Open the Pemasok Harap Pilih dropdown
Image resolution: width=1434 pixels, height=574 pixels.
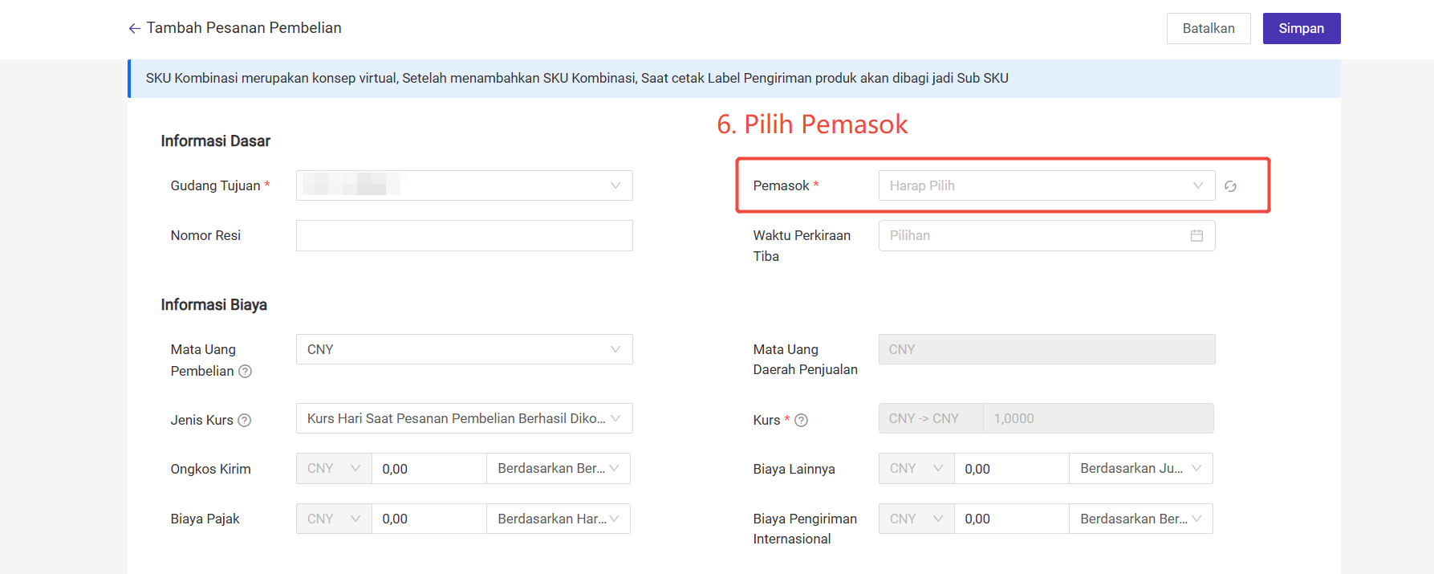(x=1046, y=185)
